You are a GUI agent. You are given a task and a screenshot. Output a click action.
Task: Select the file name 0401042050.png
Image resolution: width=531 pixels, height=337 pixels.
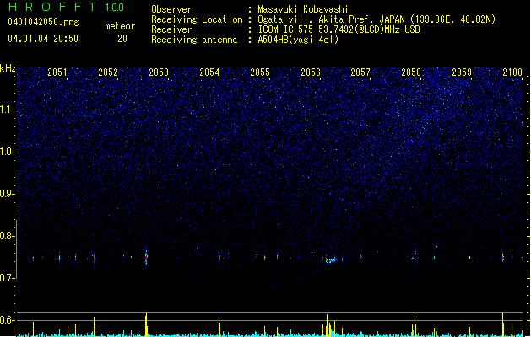[43, 22]
